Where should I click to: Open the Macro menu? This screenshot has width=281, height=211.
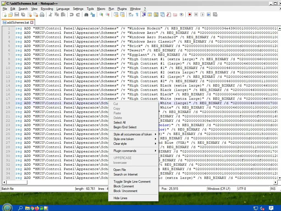101,9
